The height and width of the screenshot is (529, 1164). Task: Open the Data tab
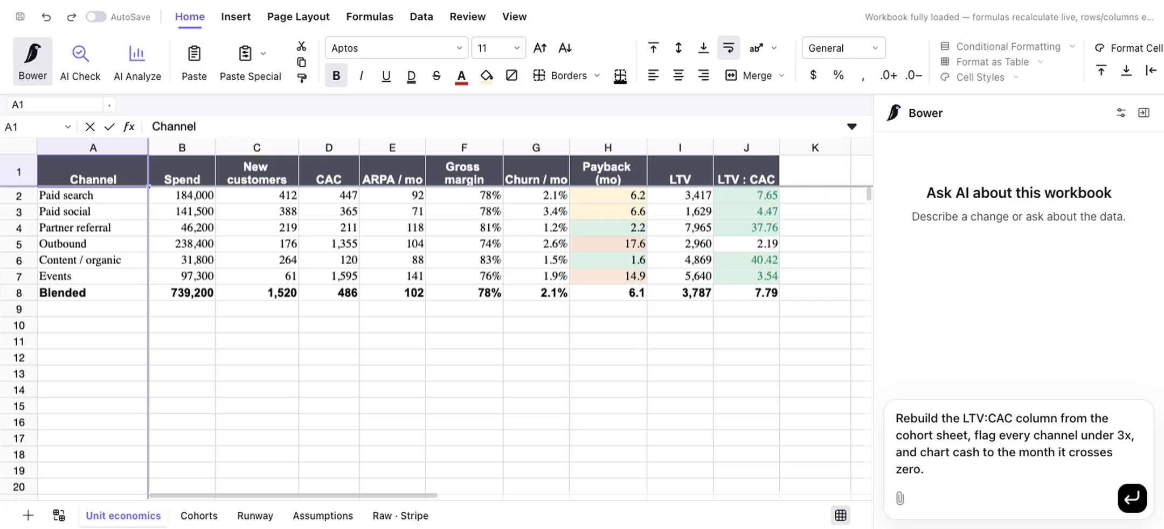(x=421, y=17)
